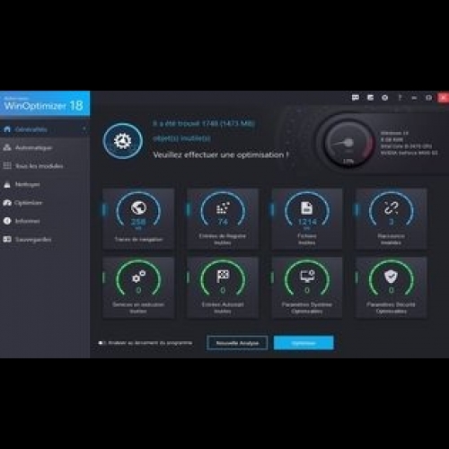Toggle Analyser au lancement du programme switch
The width and height of the screenshot is (449, 449).
tap(101, 343)
